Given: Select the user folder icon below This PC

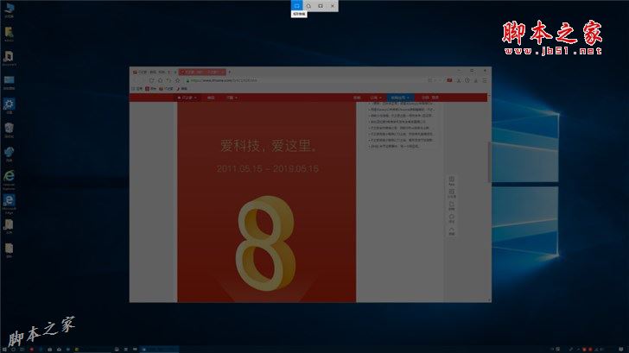Looking at the screenshot, I should 9,35.
